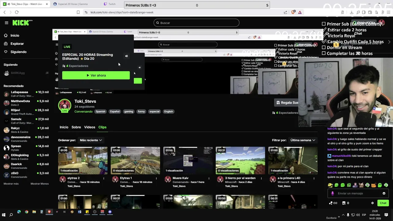Collapse list with Mostrar Menos
This screenshot has width=393, height=221.
(x=40, y=184)
